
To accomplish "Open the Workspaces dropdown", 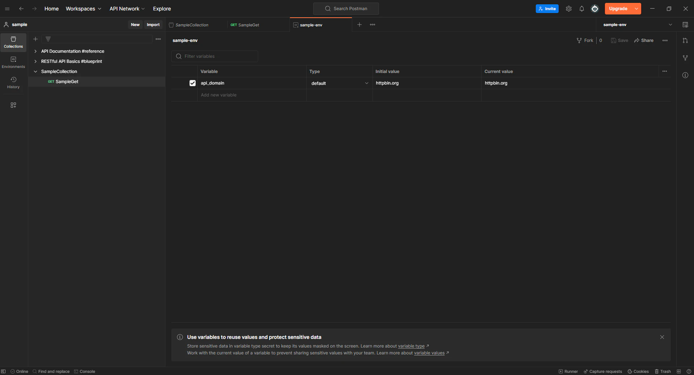I will click(x=84, y=9).
